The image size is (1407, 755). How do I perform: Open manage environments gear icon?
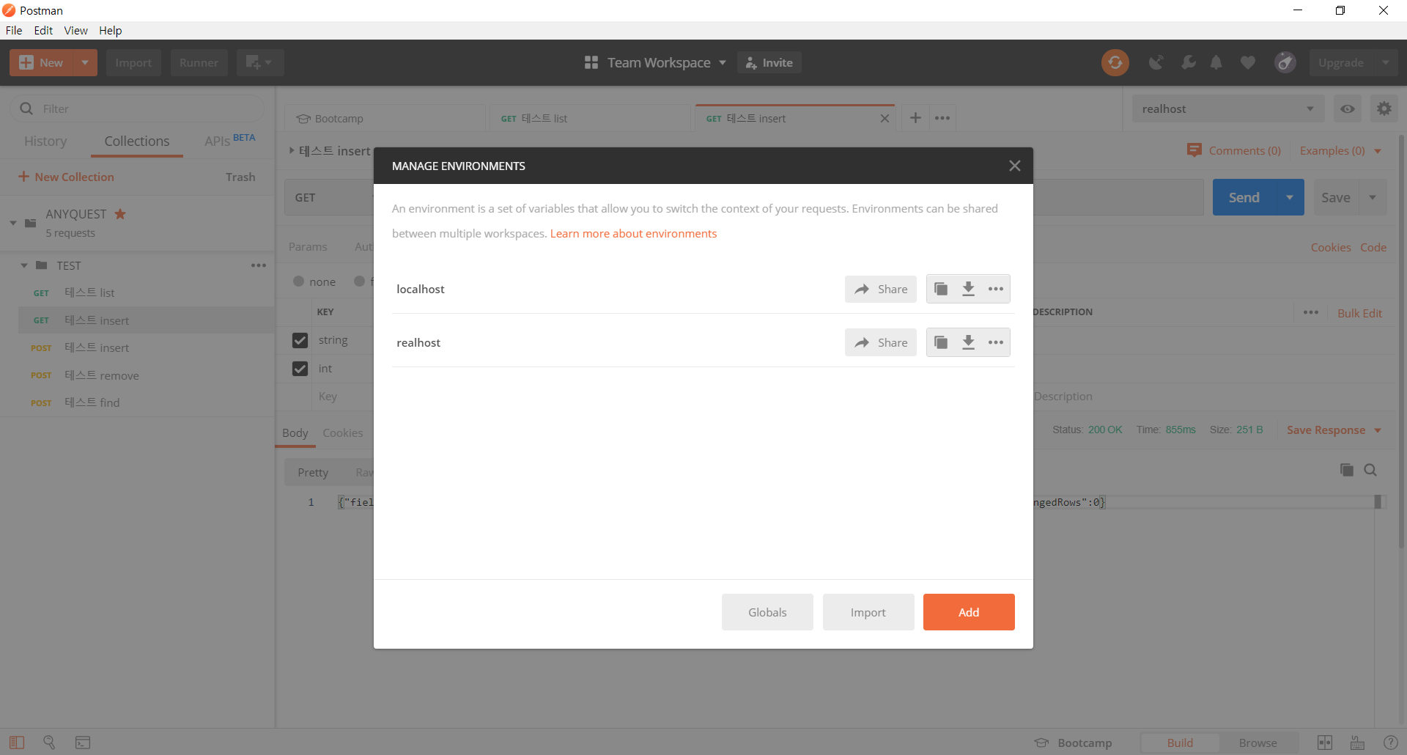tap(1384, 108)
